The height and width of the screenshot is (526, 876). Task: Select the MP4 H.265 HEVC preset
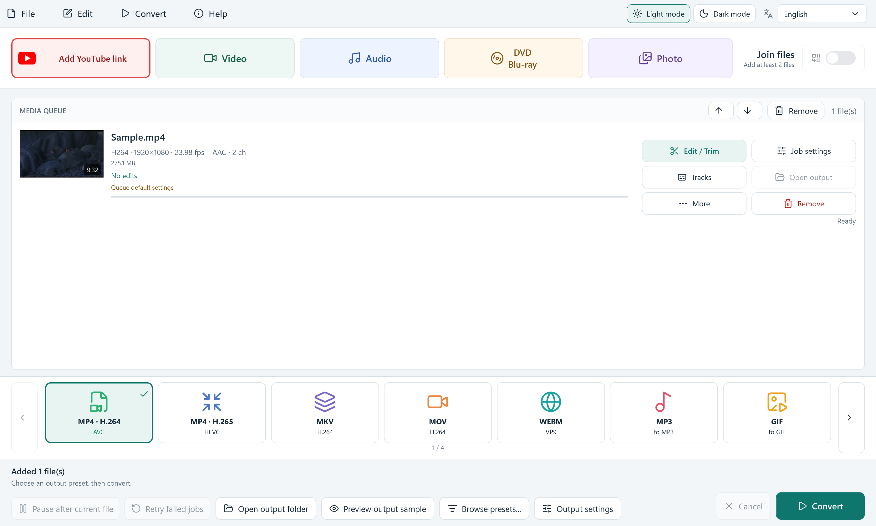pos(212,413)
